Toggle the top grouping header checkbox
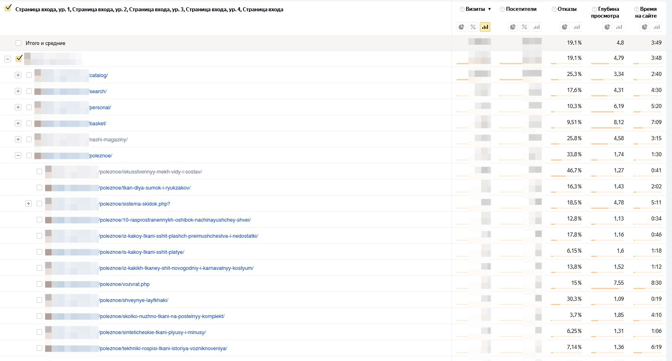The image size is (672, 361). 8,8
